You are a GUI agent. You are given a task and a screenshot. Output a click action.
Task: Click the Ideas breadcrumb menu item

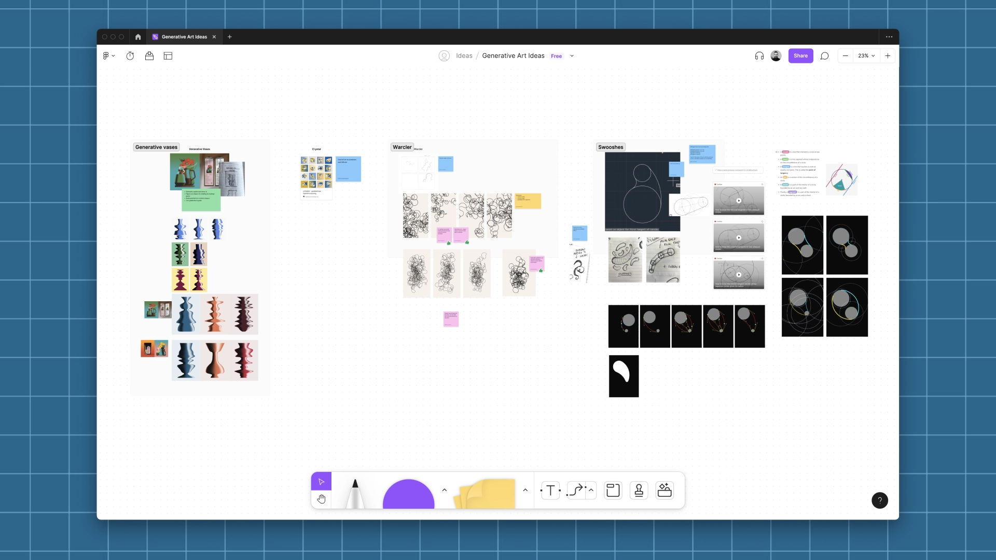click(464, 55)
